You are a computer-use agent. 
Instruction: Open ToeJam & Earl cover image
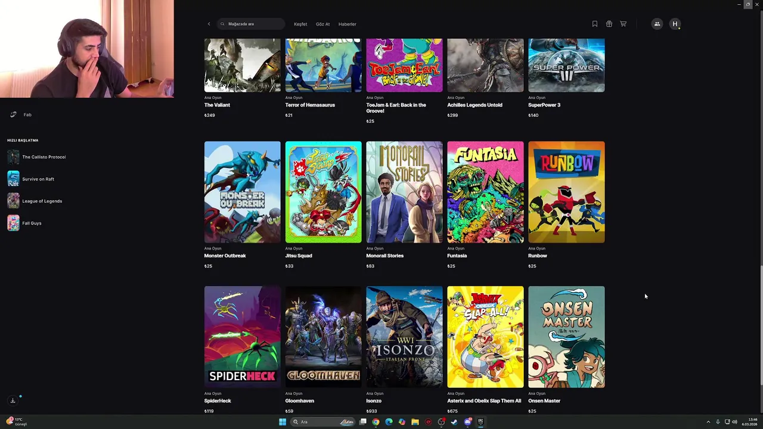pyautogui.click(x=404, y=65)
